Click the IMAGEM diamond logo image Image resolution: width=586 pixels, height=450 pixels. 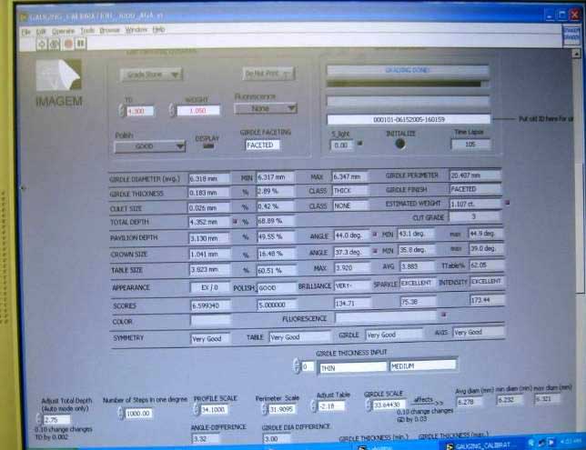(58, 74)
